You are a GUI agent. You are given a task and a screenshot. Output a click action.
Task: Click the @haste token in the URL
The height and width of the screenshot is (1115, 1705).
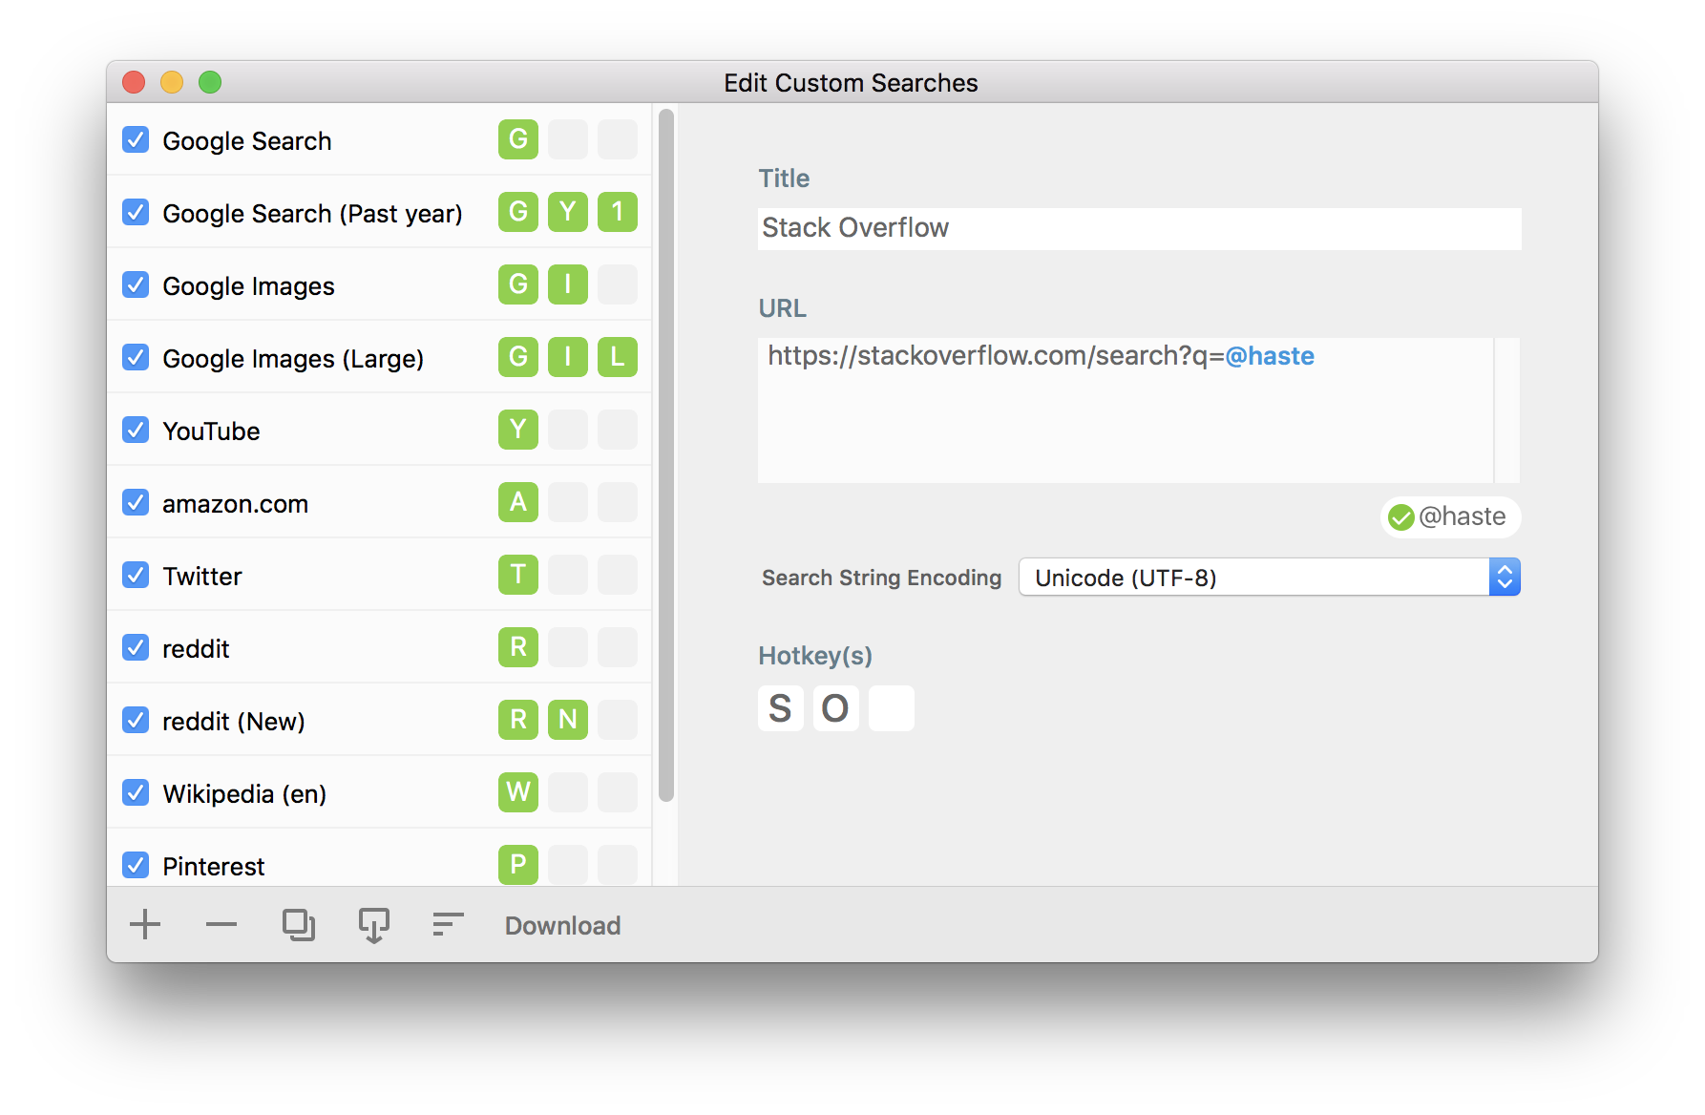(1270, 356)
